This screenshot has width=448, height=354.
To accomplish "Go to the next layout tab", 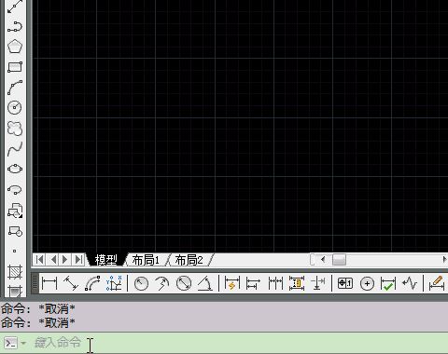I will (65, 260).
